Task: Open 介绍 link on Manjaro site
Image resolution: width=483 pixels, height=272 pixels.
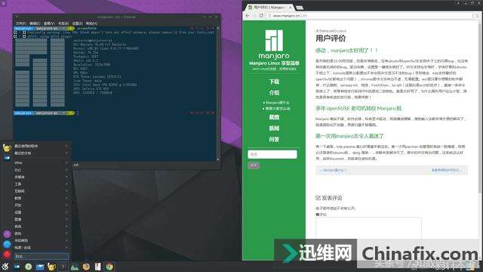Action: tap(274, 92)
